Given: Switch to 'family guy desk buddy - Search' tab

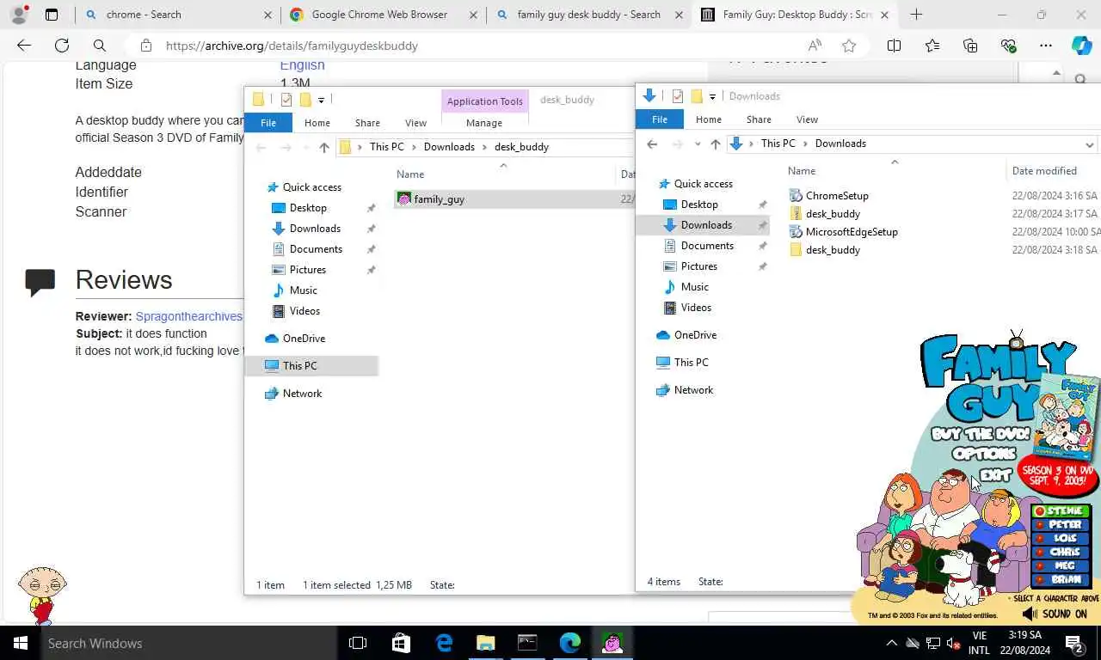Looking at the screenshot, I should (588, 15).
